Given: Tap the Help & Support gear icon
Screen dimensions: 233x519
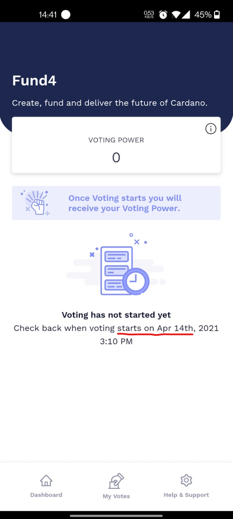Looking at the screenshot, I should point(187,480).
